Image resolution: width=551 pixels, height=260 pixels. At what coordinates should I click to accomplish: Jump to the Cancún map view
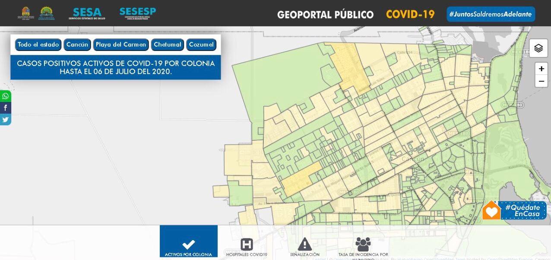click(x=77, y=44)
